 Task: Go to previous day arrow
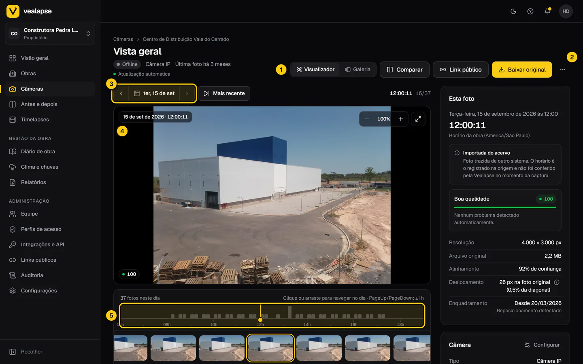(121, 93)
